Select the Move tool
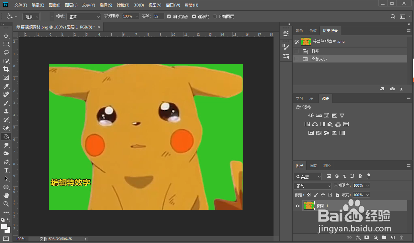This screenshot has height=243, width=414. (6, 36)
